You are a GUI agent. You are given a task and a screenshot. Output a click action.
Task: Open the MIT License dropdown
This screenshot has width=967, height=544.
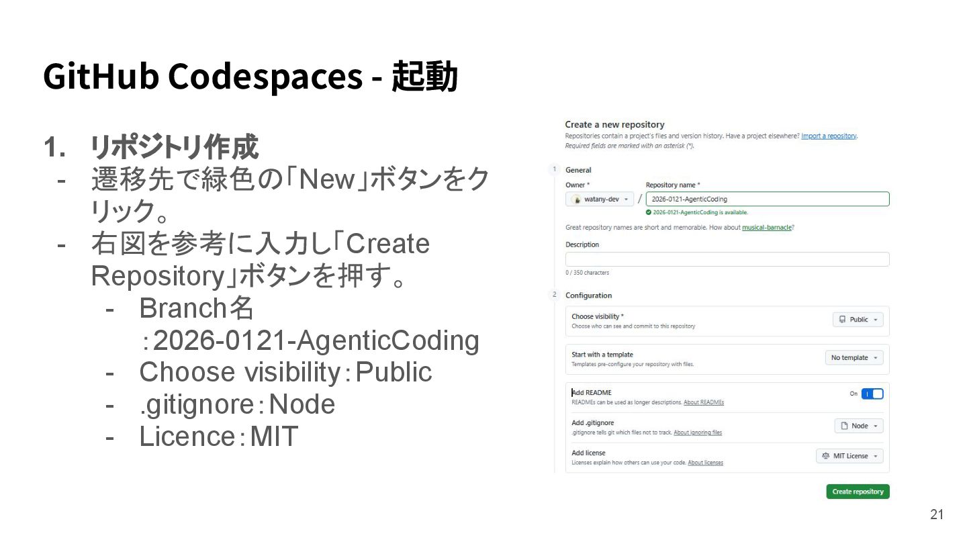(849, 456)
